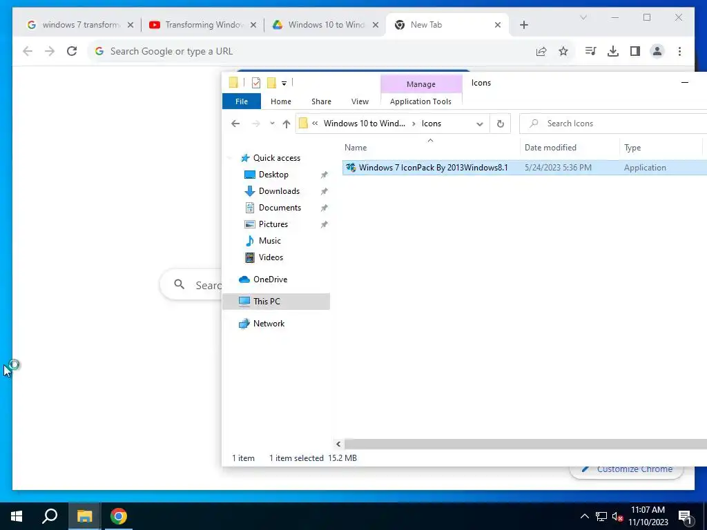The height and width of the screenshot is (530, 707).
Task: Close the YouTube 'Transforming Windows' tab
Action: click(x=253, y=25)
